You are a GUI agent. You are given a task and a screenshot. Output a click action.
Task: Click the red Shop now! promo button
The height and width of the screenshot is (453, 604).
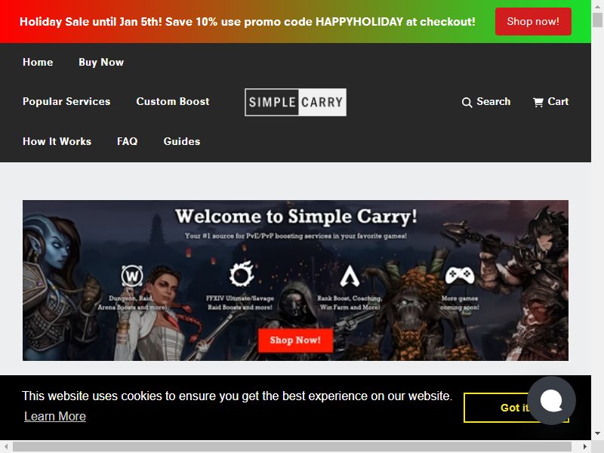point(533,22)
